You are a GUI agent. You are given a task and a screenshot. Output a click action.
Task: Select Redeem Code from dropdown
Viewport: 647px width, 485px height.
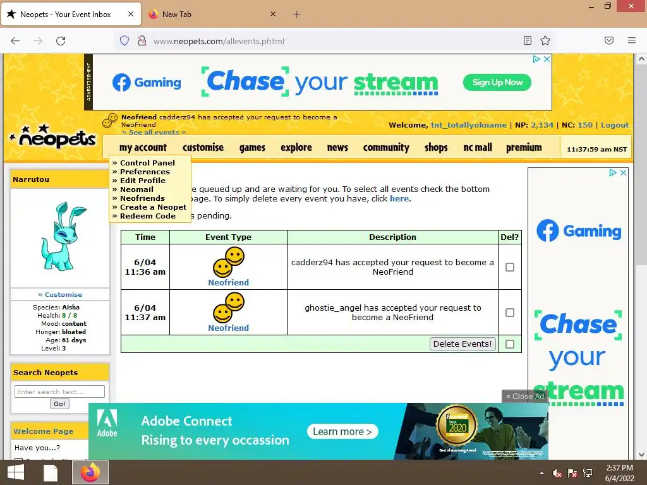pyautogui.click(x=148, y=216)
